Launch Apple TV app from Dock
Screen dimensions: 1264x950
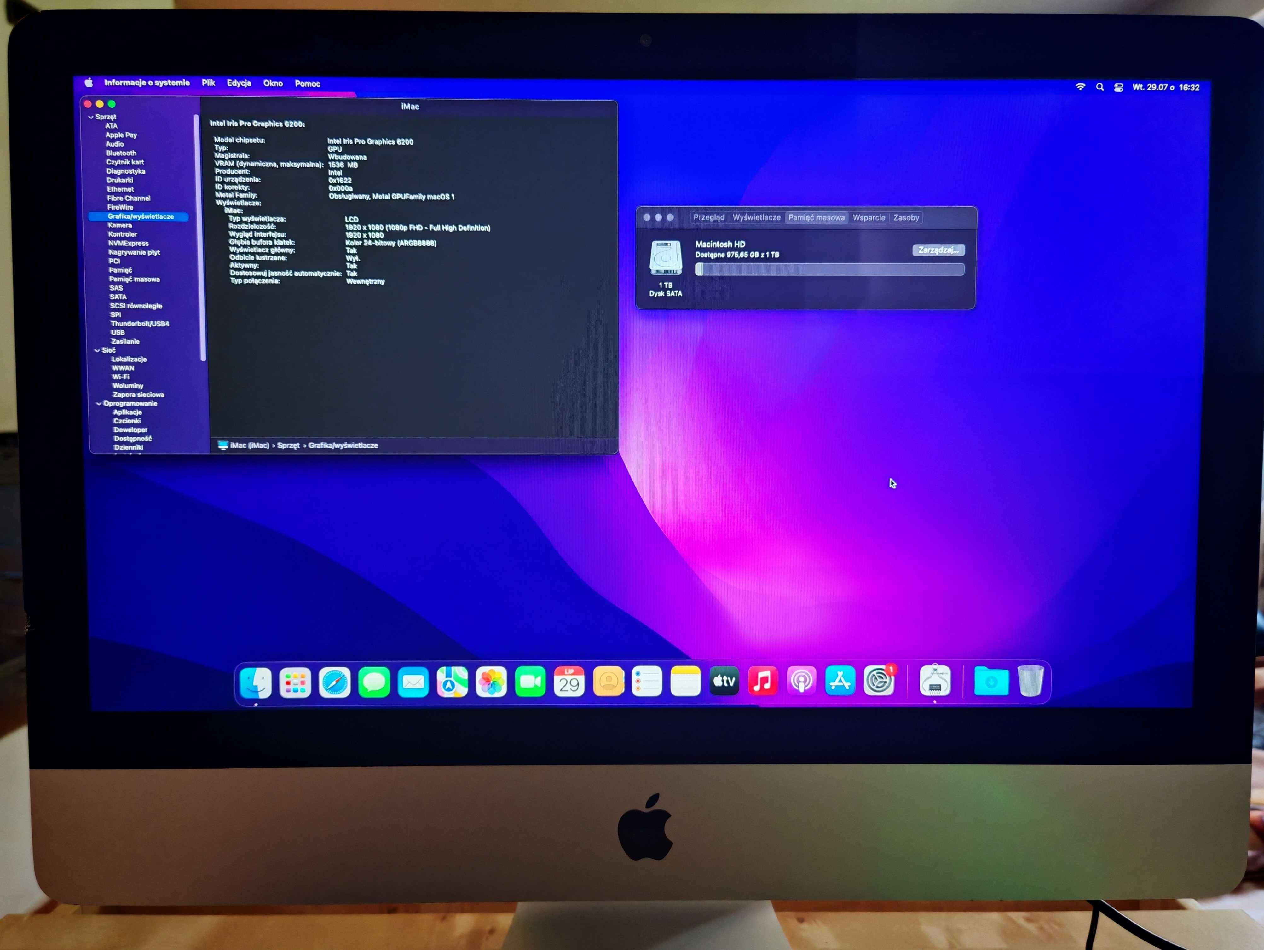coord(724,681)
